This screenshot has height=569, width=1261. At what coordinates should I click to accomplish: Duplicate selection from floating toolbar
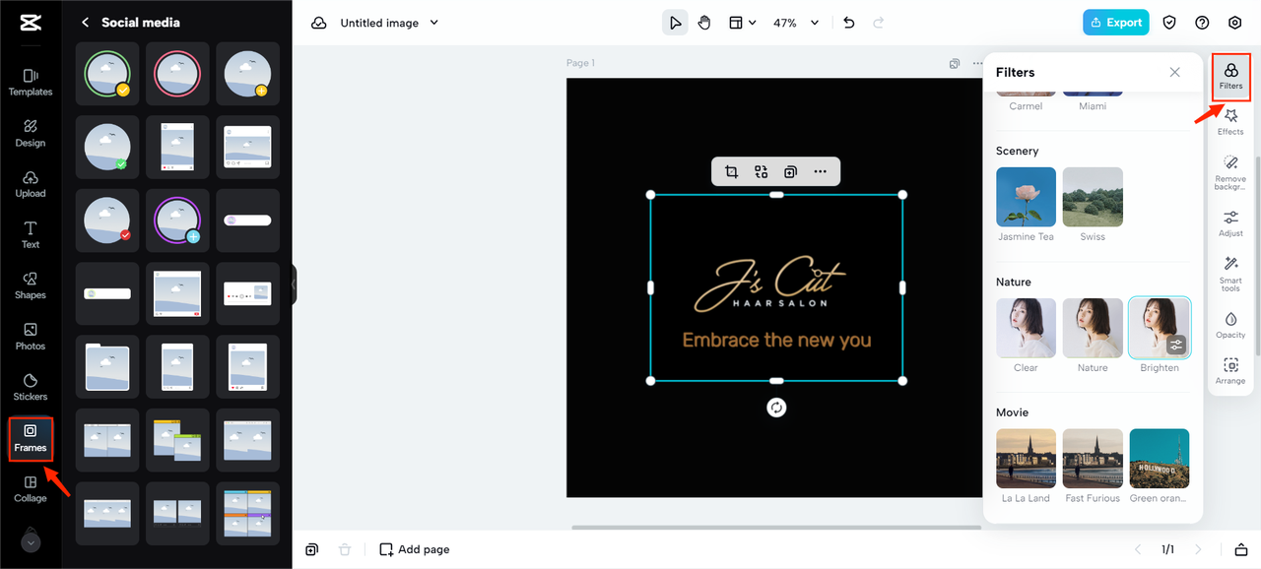point(790,171)
